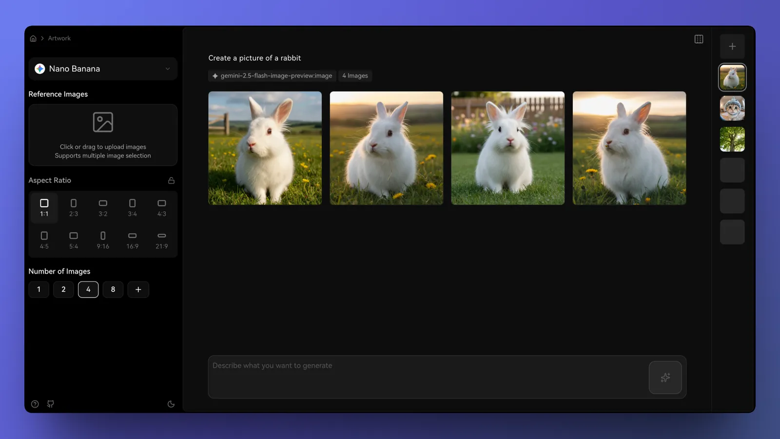Image resolution: width=780 pixels, height=439 pixels.
Task: Open the Nano Banana model dropdown
Action: pyautogui.click(x=102, y=69)
